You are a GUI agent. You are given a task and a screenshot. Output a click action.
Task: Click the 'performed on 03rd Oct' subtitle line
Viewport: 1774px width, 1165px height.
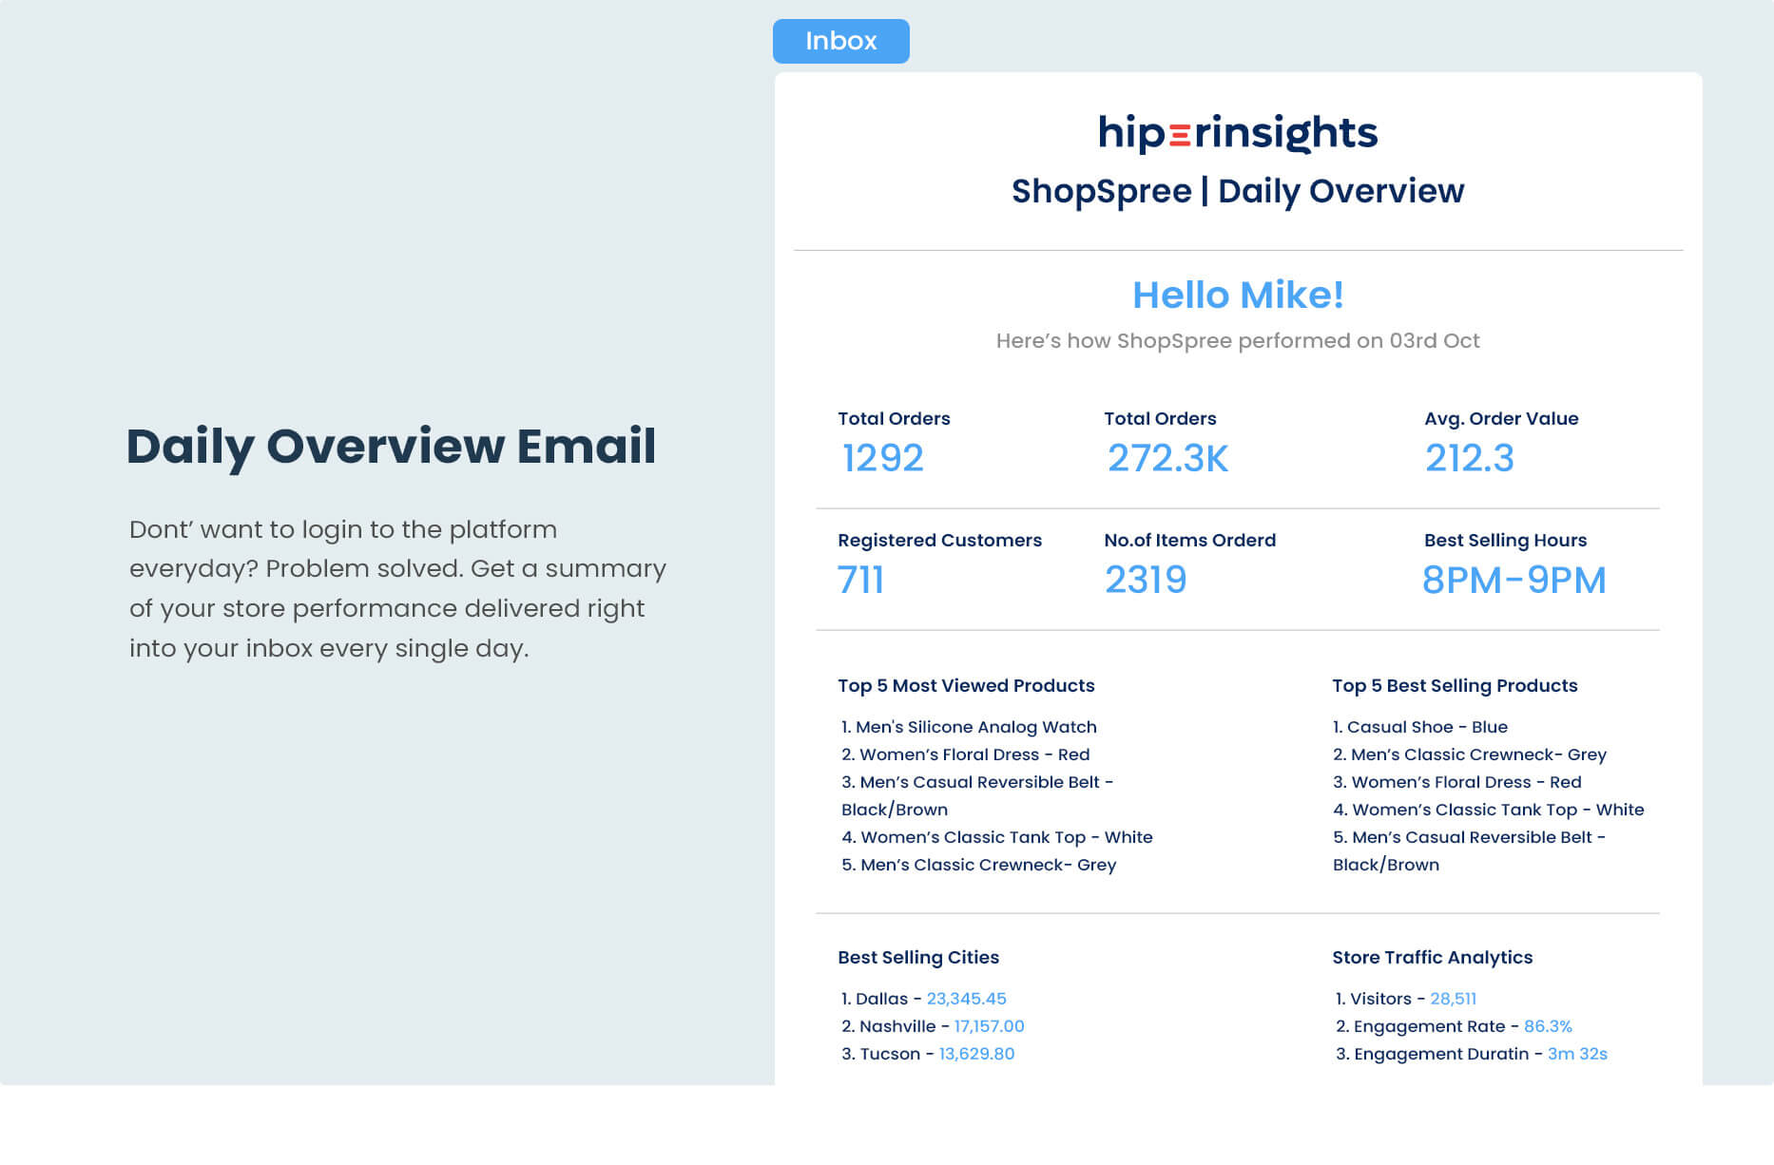(1238, 340)
